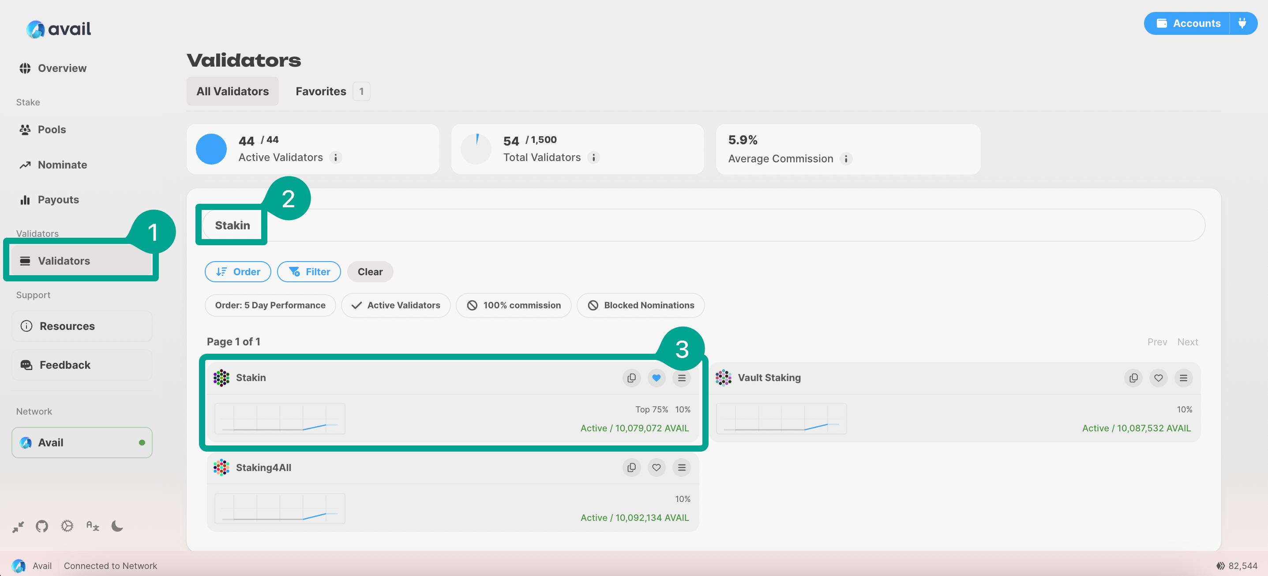This screenshot has height=576, width=1268.
Task: Clear the search filters
Action: (x=370, y=272)
